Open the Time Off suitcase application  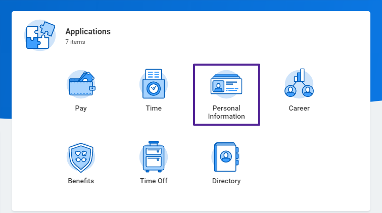pos(154,156)
